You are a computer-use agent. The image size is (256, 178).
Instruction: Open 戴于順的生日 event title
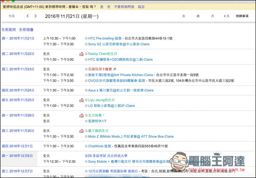pos(98,131)
